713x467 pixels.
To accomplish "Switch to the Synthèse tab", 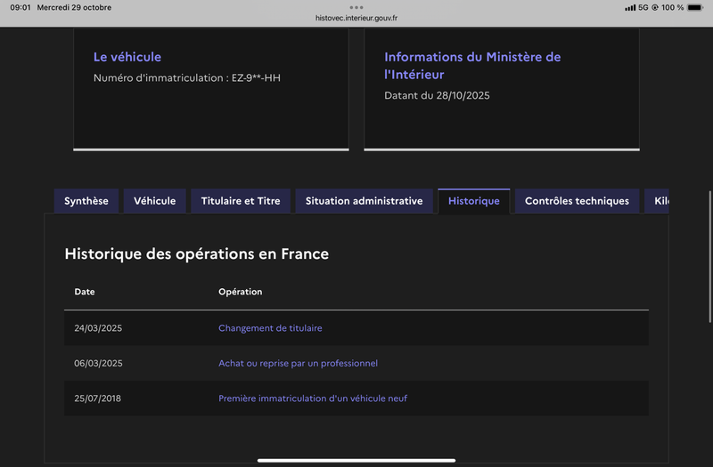I will [x=86, y=201].
